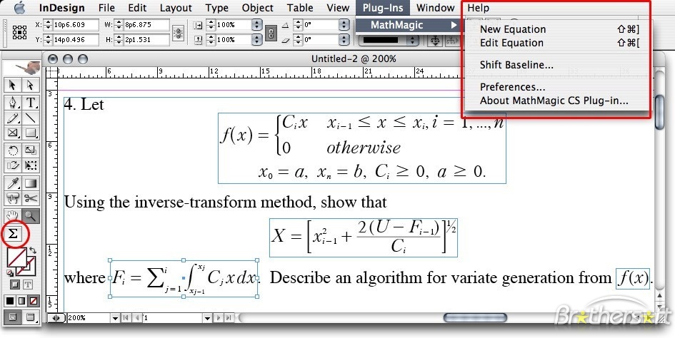Click the Apply Gradient box
This screenshot has height=338, width=675.
point(21,301)
